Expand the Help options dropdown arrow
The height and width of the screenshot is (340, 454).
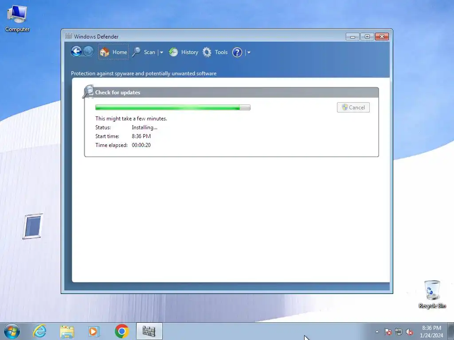pos(249,52)
